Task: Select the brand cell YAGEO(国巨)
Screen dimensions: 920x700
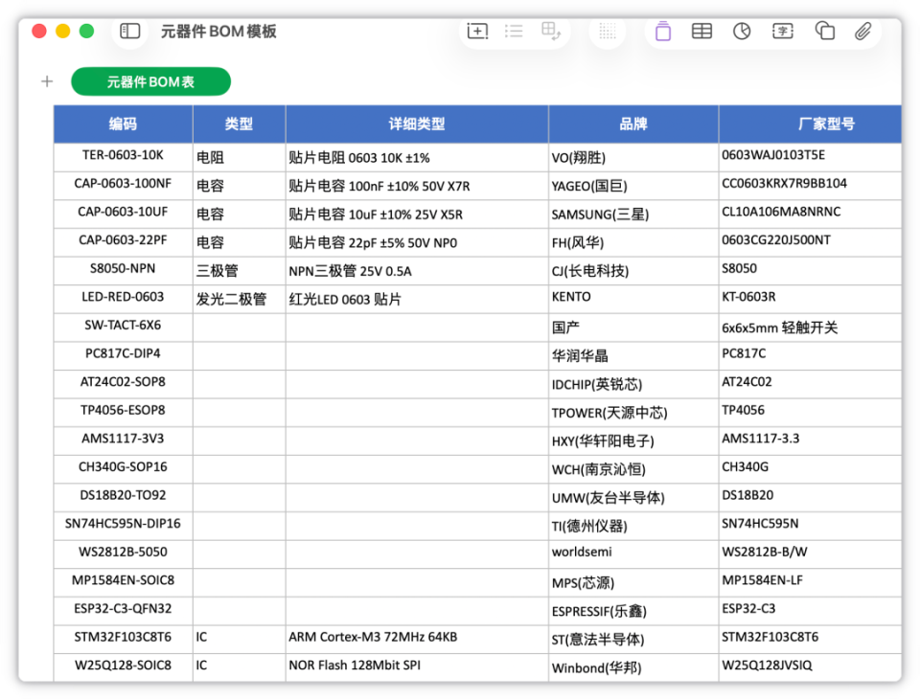Action: click(633, 186)
